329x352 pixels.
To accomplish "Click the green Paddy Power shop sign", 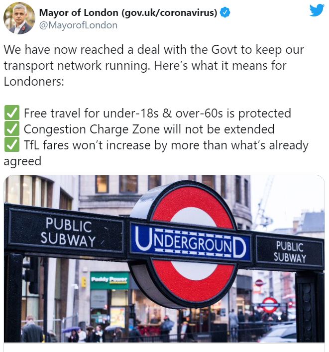I will 110,280.
